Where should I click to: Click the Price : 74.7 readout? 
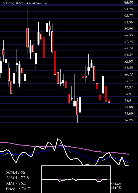tap(18, 189)
